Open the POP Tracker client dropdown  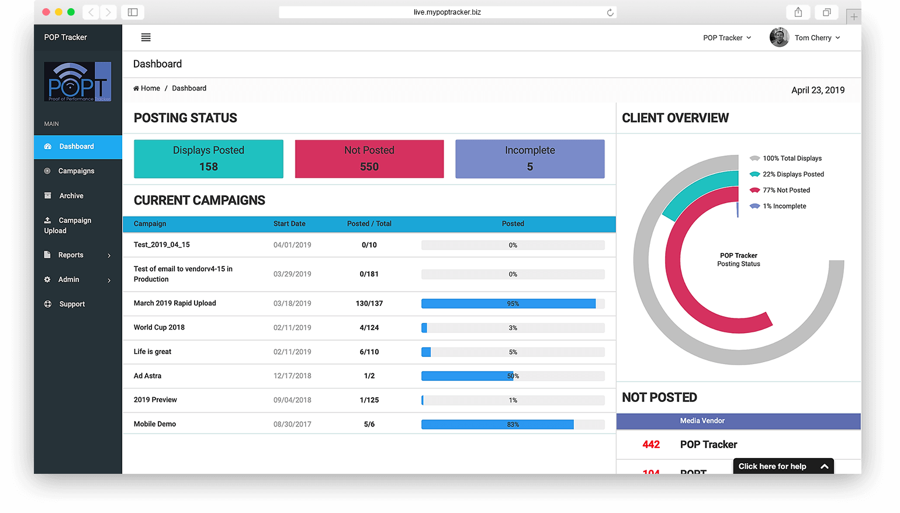727,38
